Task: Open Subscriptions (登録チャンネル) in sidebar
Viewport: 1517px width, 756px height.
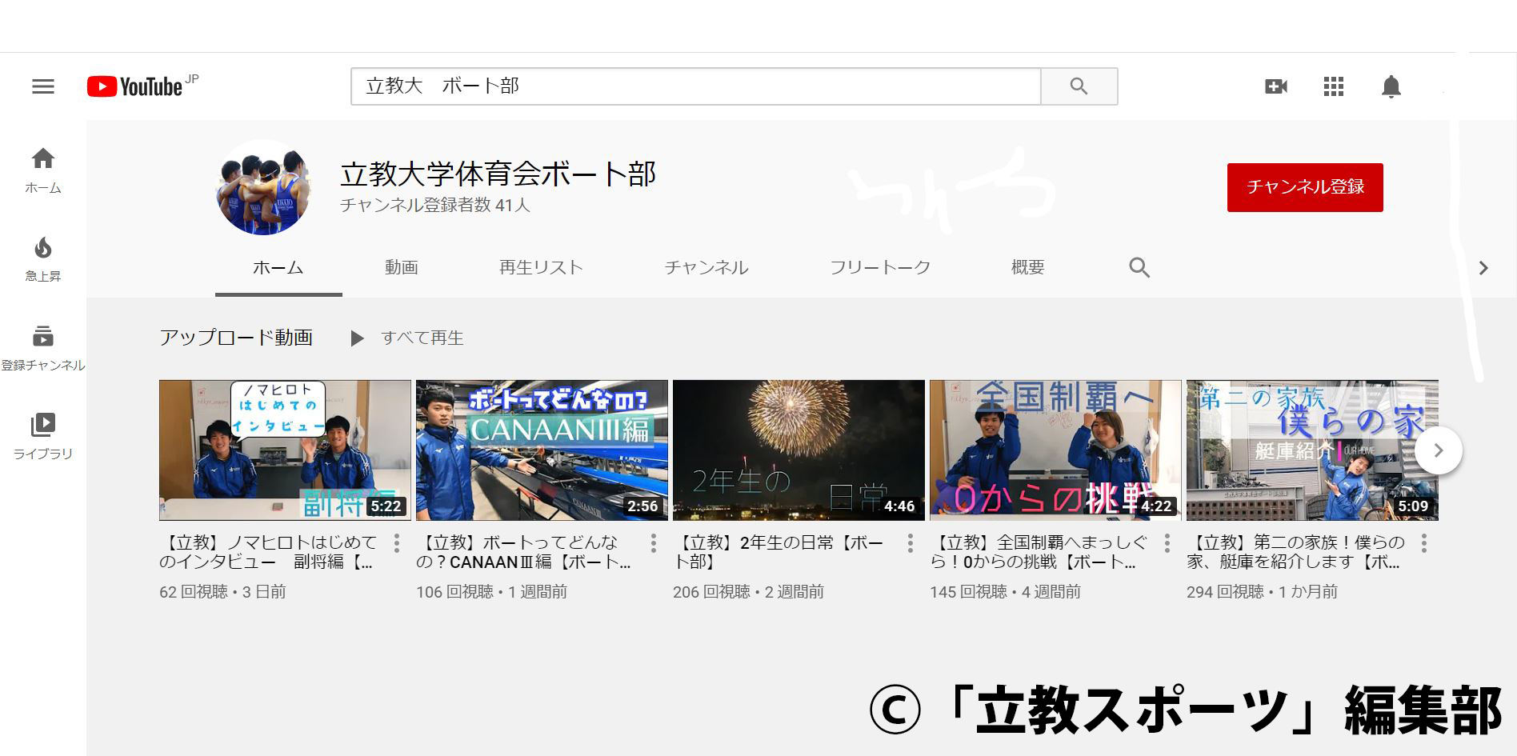Action: (x=43, y=348)
